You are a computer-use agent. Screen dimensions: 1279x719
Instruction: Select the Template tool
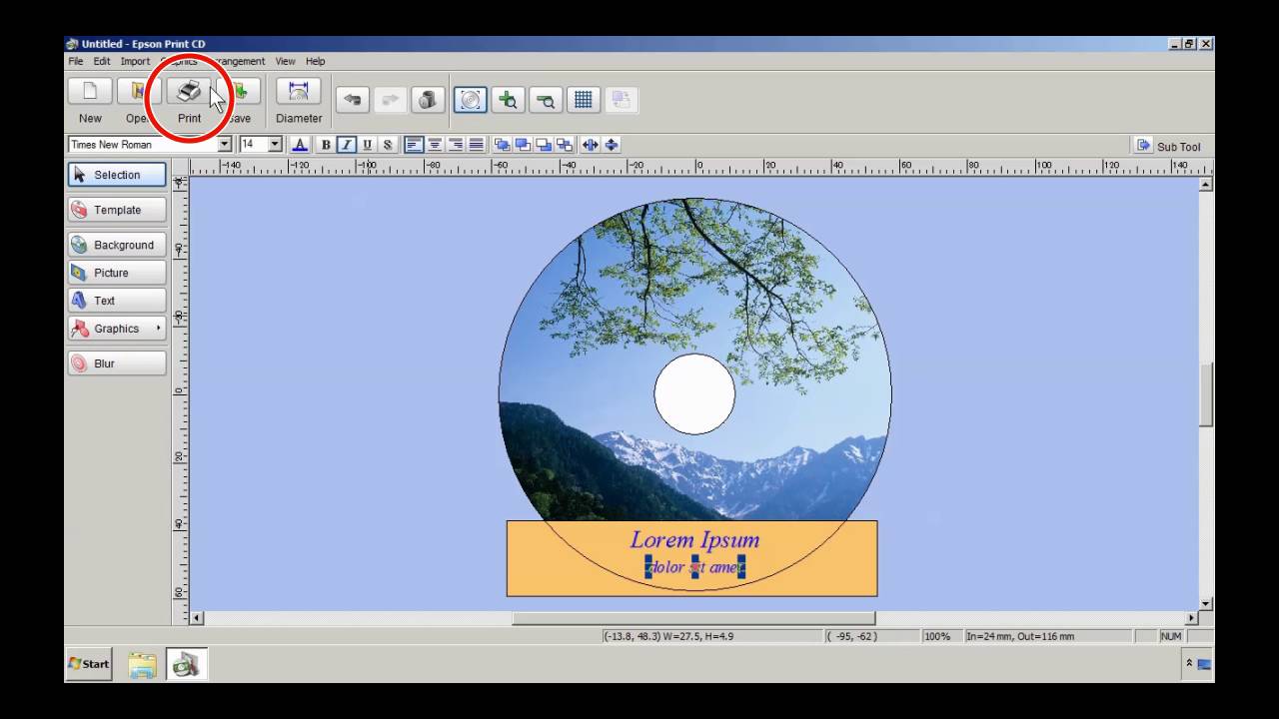[117, 210]
